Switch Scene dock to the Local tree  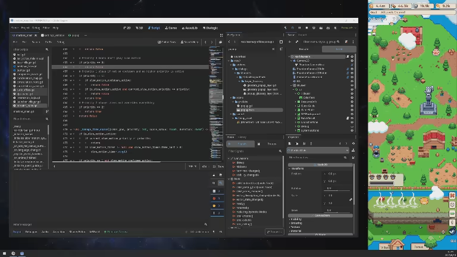point(339,49)
